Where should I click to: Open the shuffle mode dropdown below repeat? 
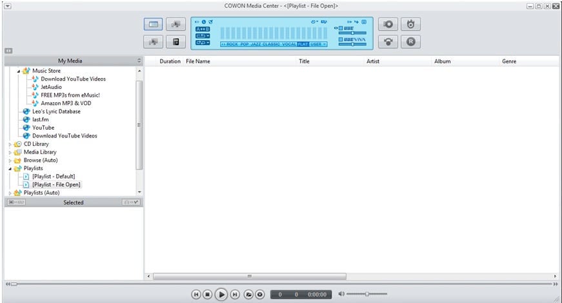tap(203, 43)
